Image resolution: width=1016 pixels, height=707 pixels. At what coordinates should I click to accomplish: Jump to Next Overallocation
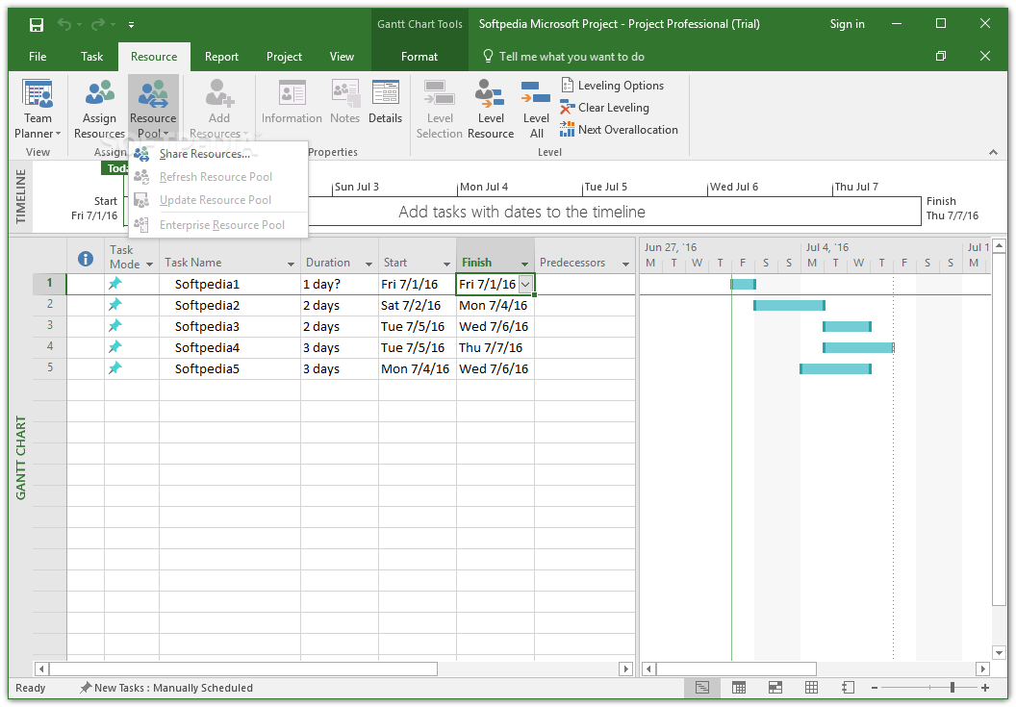pos(619,129)
